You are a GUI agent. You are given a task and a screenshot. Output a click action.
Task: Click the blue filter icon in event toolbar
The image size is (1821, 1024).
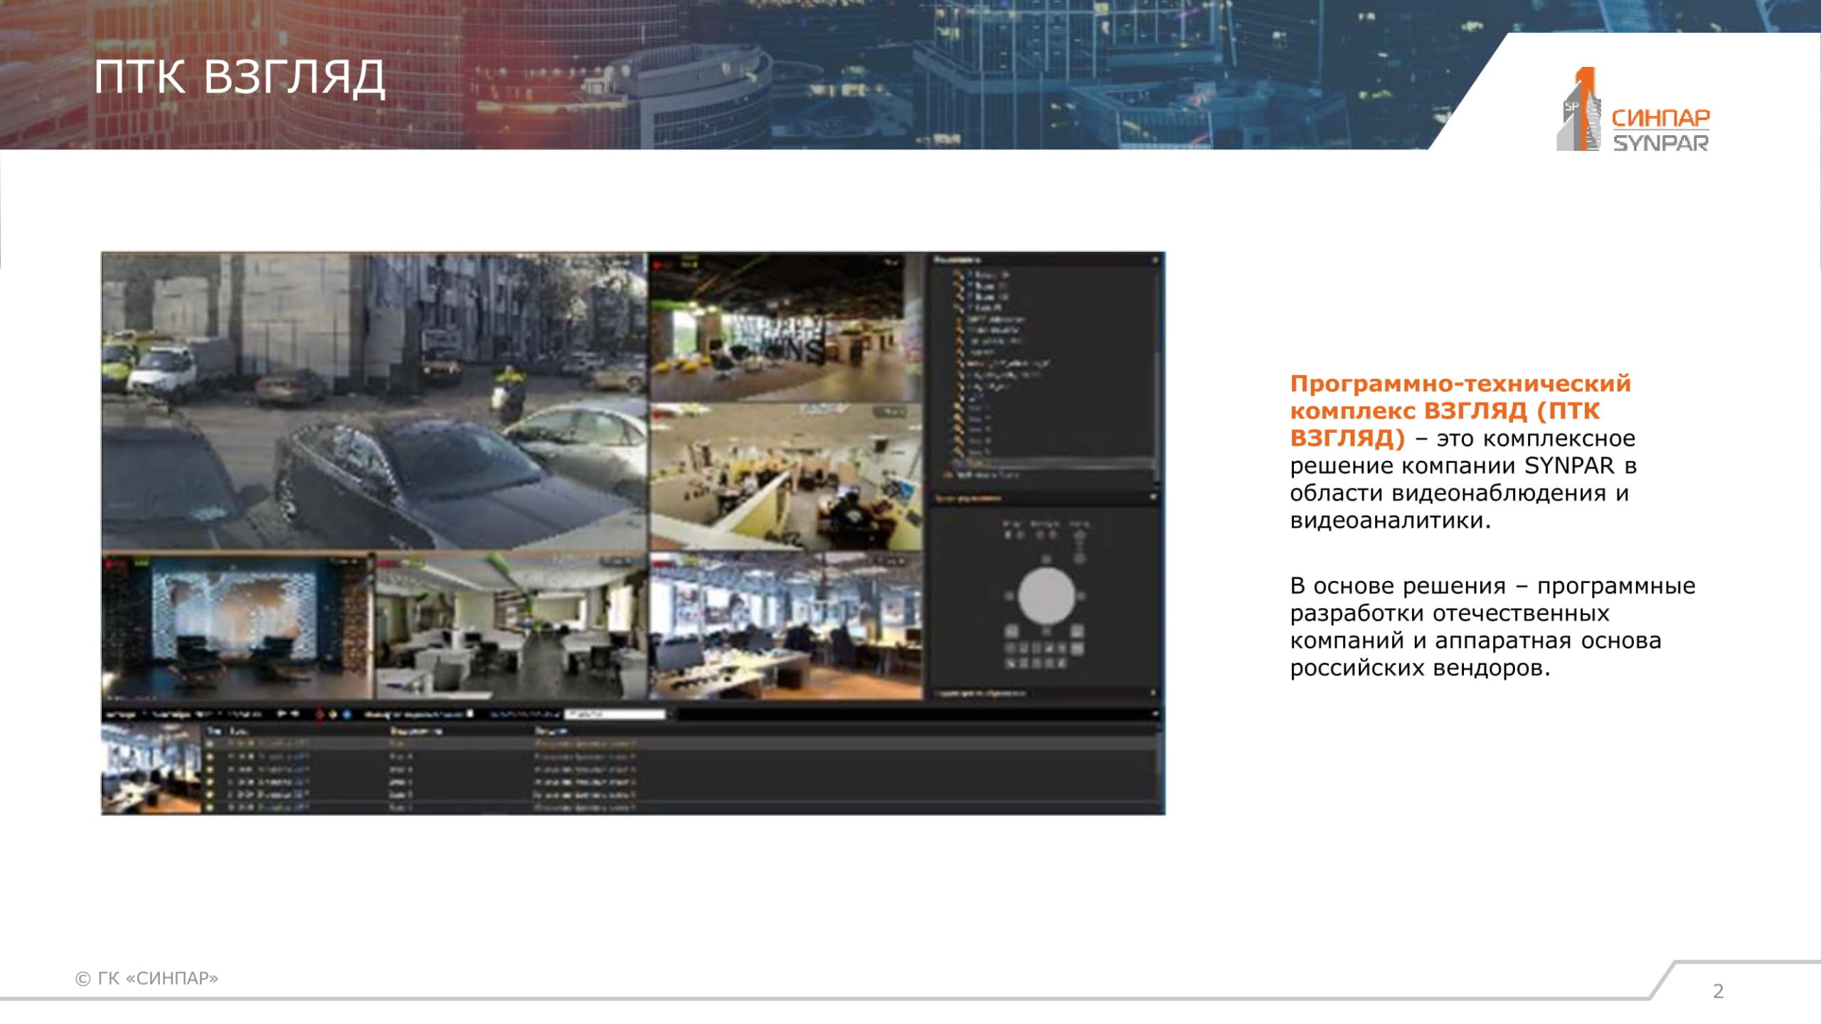(347, 714)
